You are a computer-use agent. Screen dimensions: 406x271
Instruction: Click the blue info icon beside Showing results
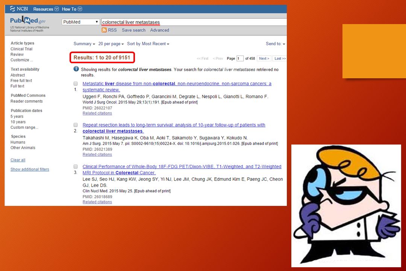[76, 69]
